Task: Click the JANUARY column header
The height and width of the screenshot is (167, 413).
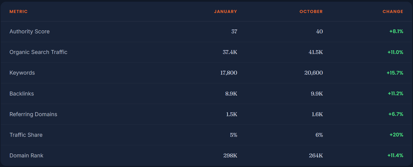Action: point(225,12)
